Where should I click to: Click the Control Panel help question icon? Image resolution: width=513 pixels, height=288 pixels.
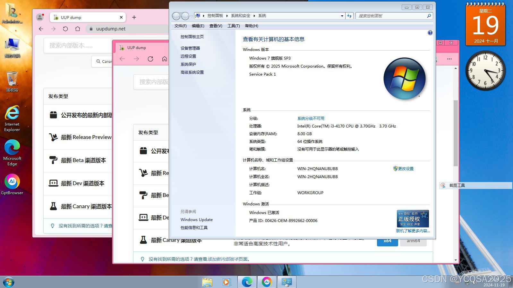430,33
